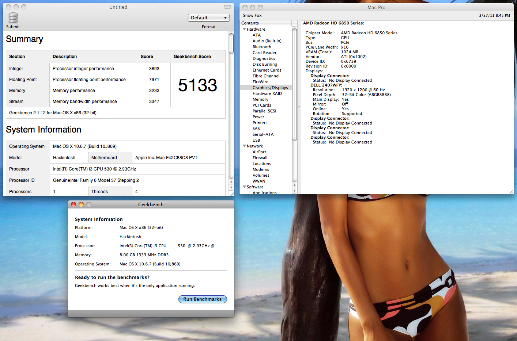Select Audio (Built In) item

pos(267,41)
